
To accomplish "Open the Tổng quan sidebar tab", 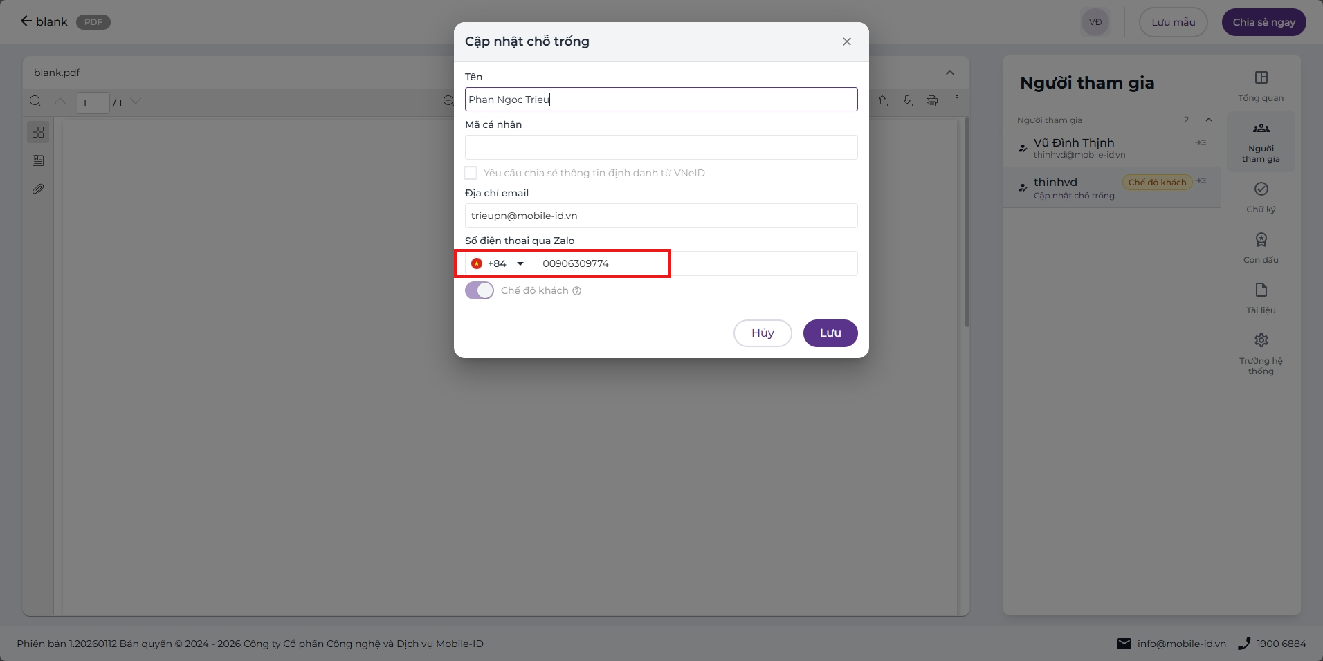I will pos(1261,86).
